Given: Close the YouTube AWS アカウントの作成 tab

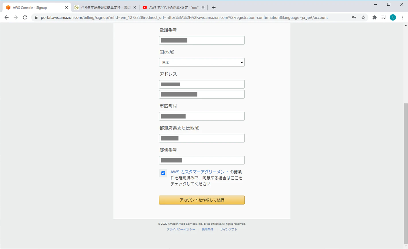Looking at the screenshot, I should (x=203, y=7).
